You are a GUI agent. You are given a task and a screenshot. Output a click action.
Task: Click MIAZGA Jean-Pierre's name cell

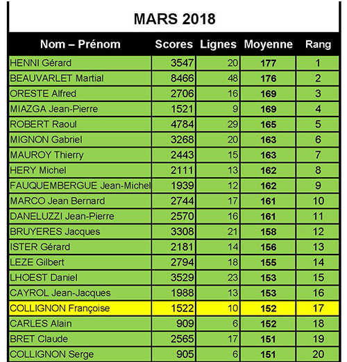click(x=80, y=109)
